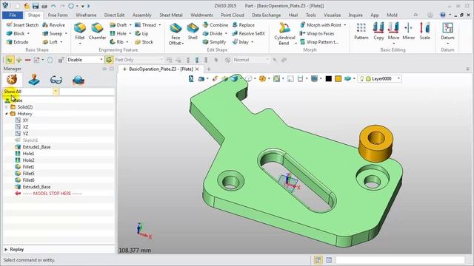Click the Pattern tool
474x266 pixels.
361,31
